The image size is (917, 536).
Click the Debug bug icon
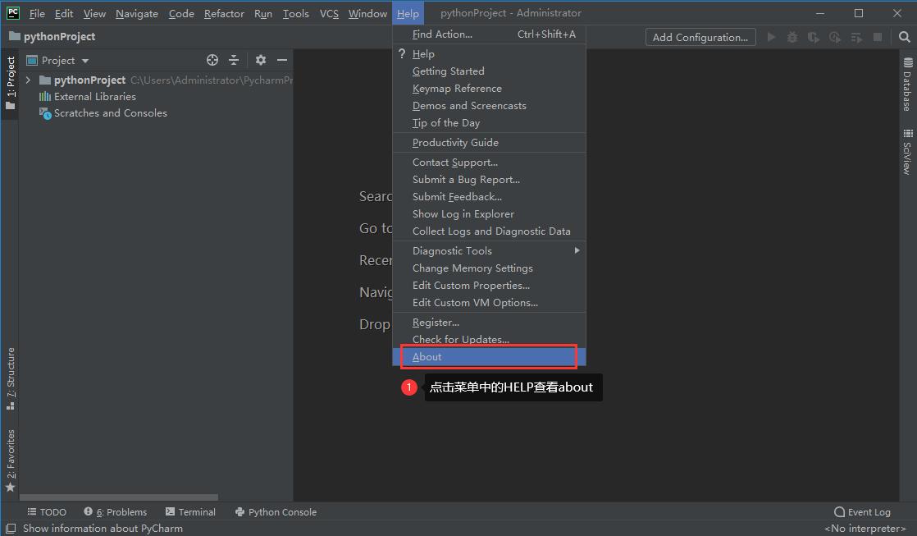pyautogui.click(x=792, y=37)
